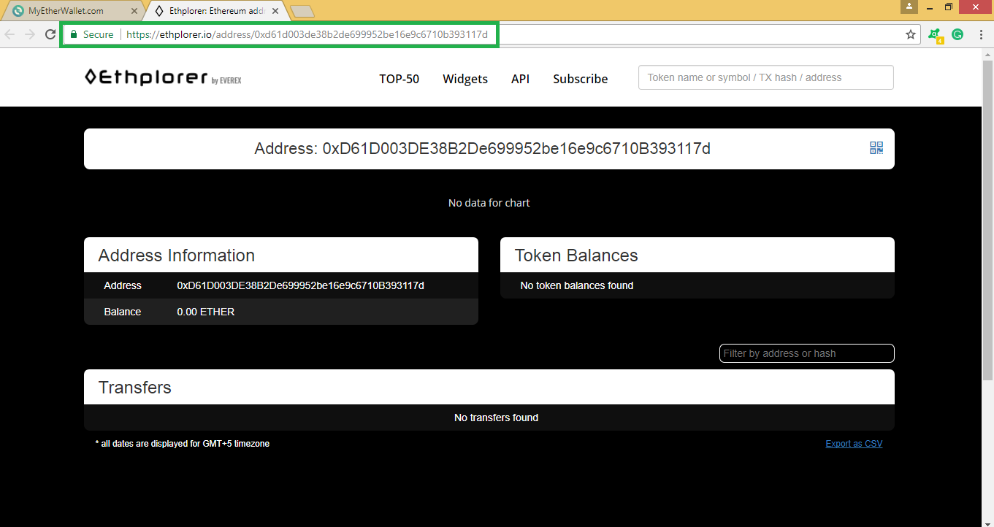This screenshot has height=527, width=994.
Task: Click the 0.00 ETHER balance value
Action: point(205,312)
